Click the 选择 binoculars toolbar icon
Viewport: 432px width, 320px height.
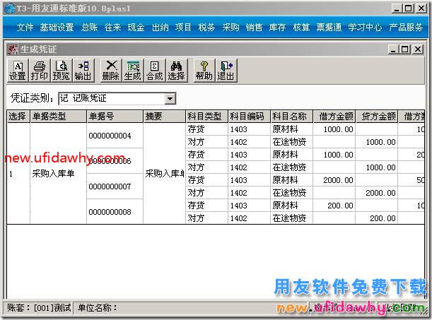click(x=177, y=71)
